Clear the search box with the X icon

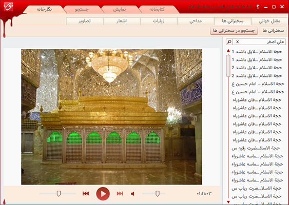click(237, 42)
